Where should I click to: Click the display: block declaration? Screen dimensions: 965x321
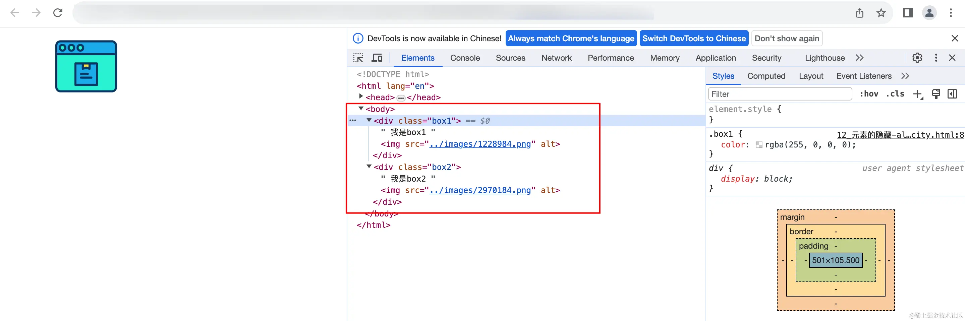757,179
